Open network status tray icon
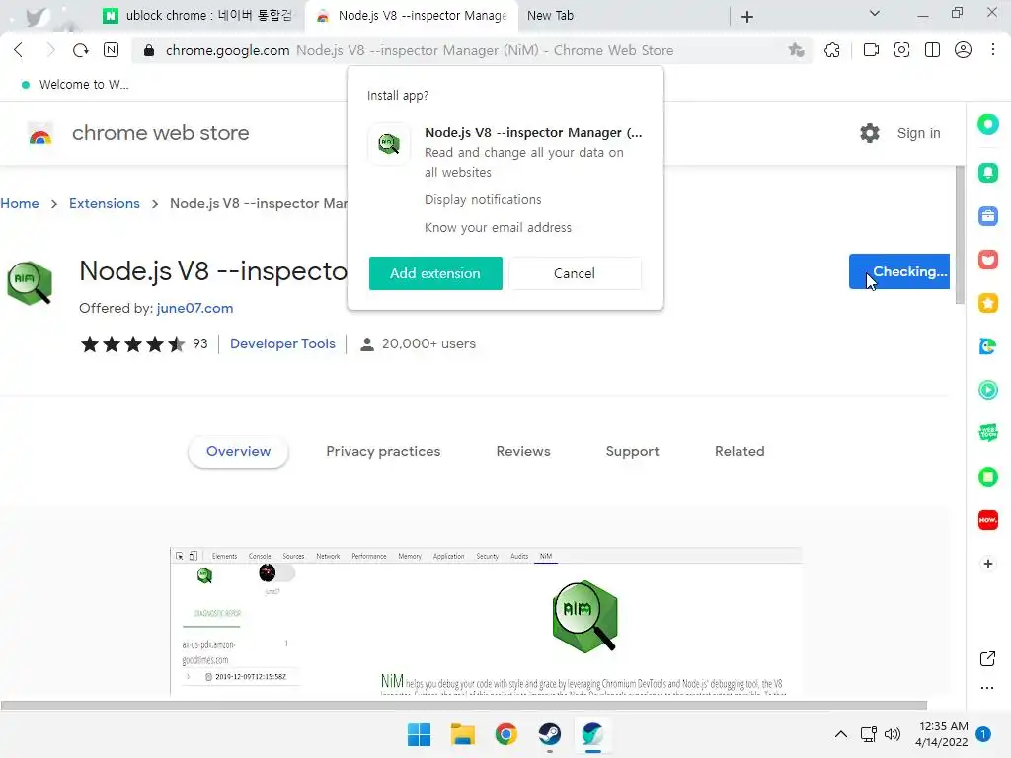The image size is (1011, 758). click(x=868, y=734)
